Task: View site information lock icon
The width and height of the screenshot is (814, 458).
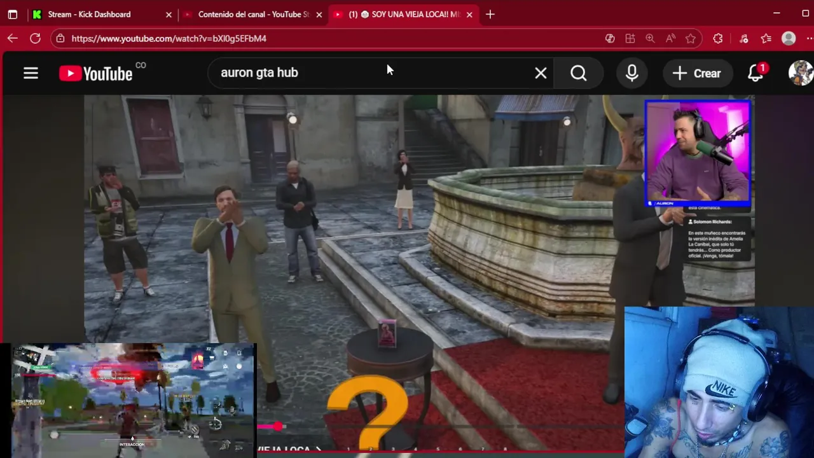Action: click(x=60, y=38)
